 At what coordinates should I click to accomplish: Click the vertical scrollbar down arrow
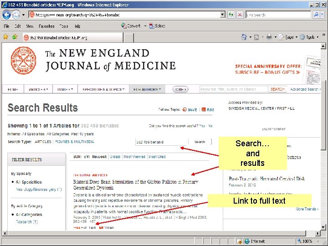pos(323,227)
